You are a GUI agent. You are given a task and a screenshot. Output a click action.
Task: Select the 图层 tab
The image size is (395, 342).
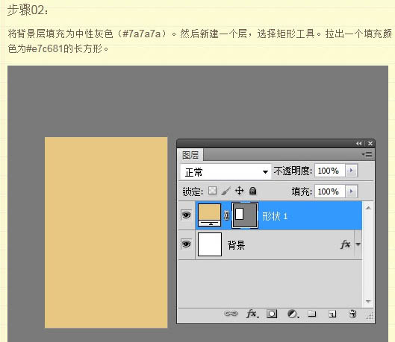pos(190,155)
